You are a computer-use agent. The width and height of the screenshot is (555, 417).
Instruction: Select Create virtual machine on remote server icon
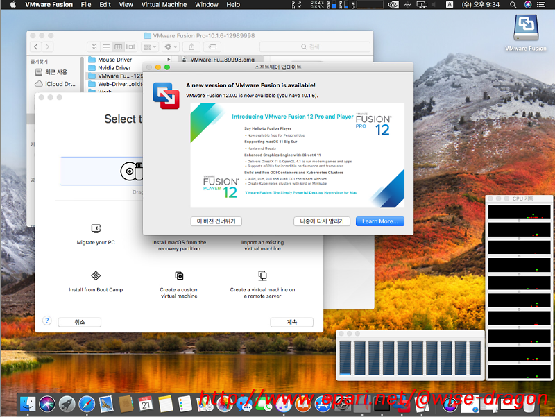click(x=262, y=275)
